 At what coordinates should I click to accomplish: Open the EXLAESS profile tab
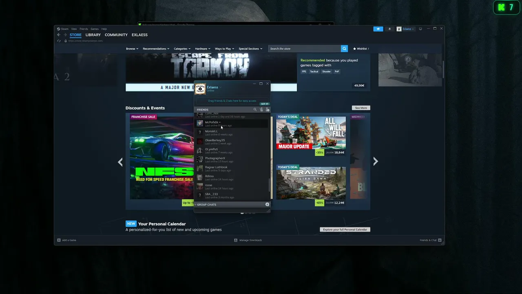pos(139,35)
